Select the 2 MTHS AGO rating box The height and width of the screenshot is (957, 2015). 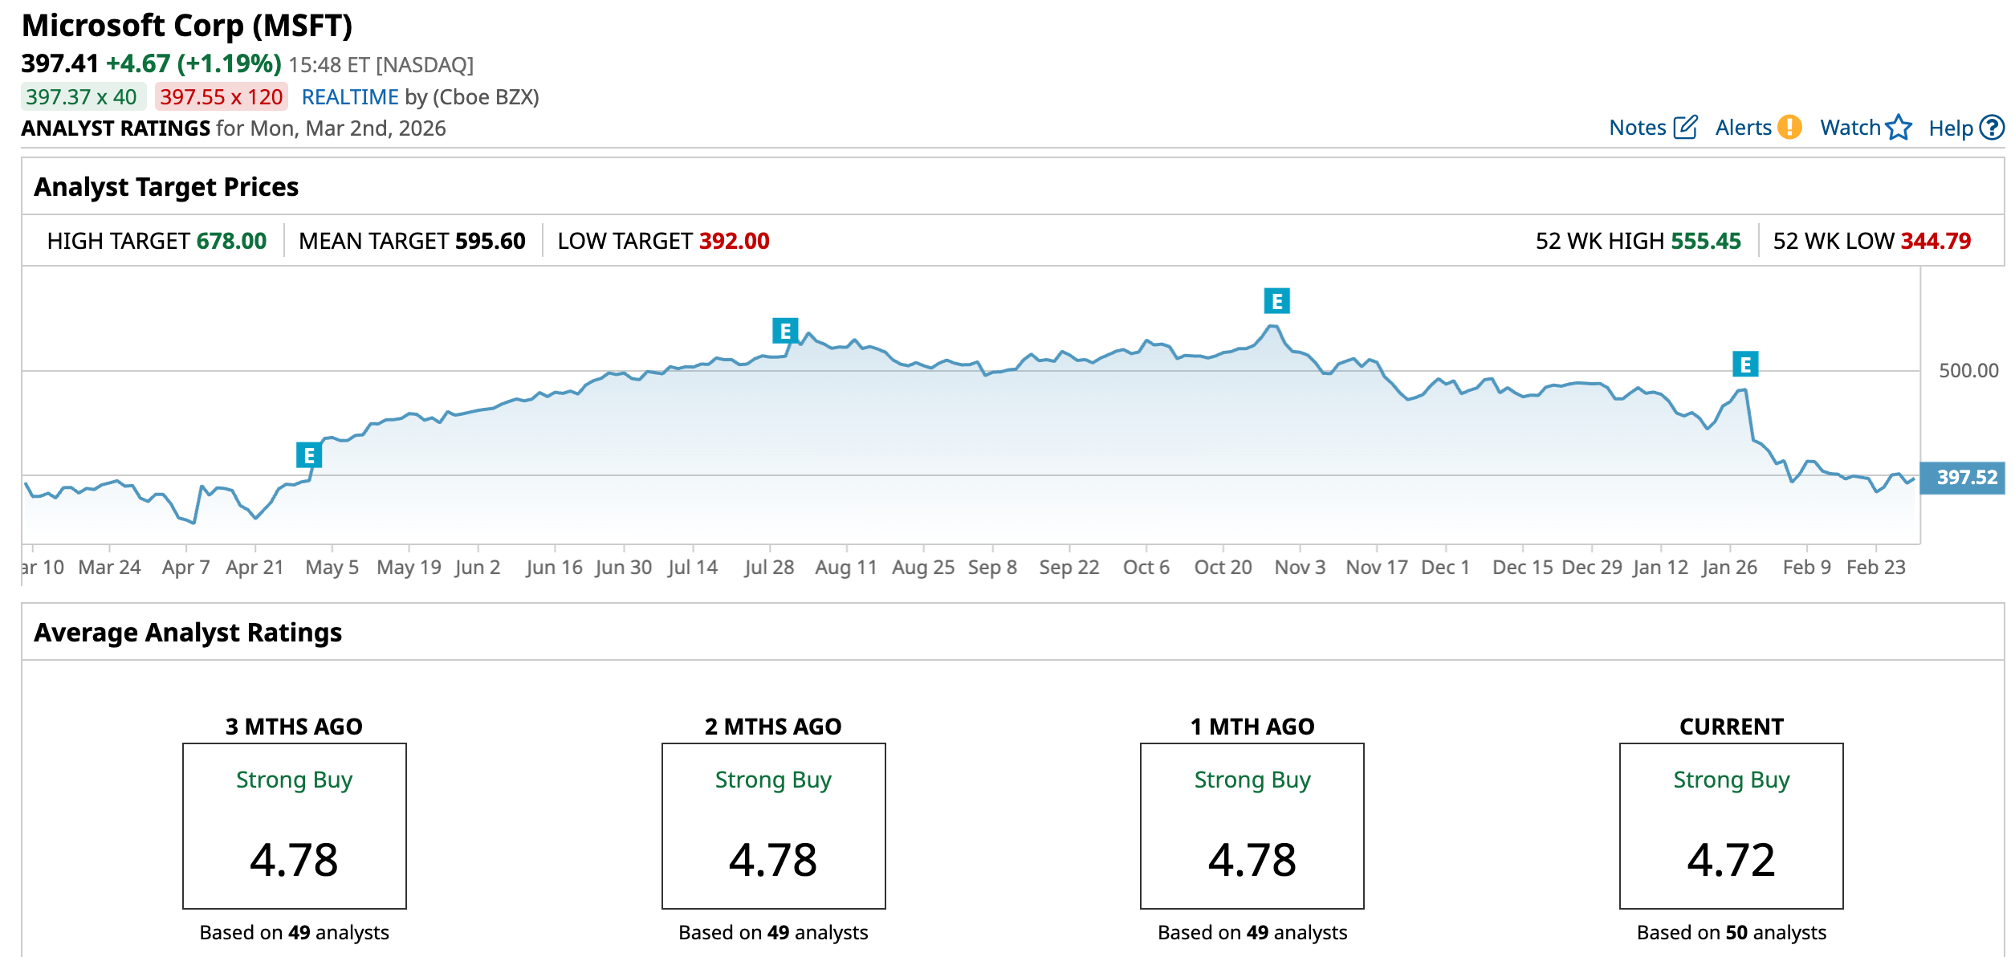click(773, 825)
